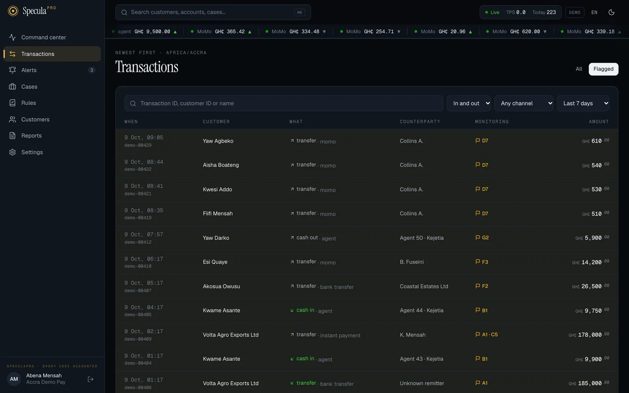This screenshot has height=393, width=629.
Task: Switch filter to All transactions
Action: 579,69
